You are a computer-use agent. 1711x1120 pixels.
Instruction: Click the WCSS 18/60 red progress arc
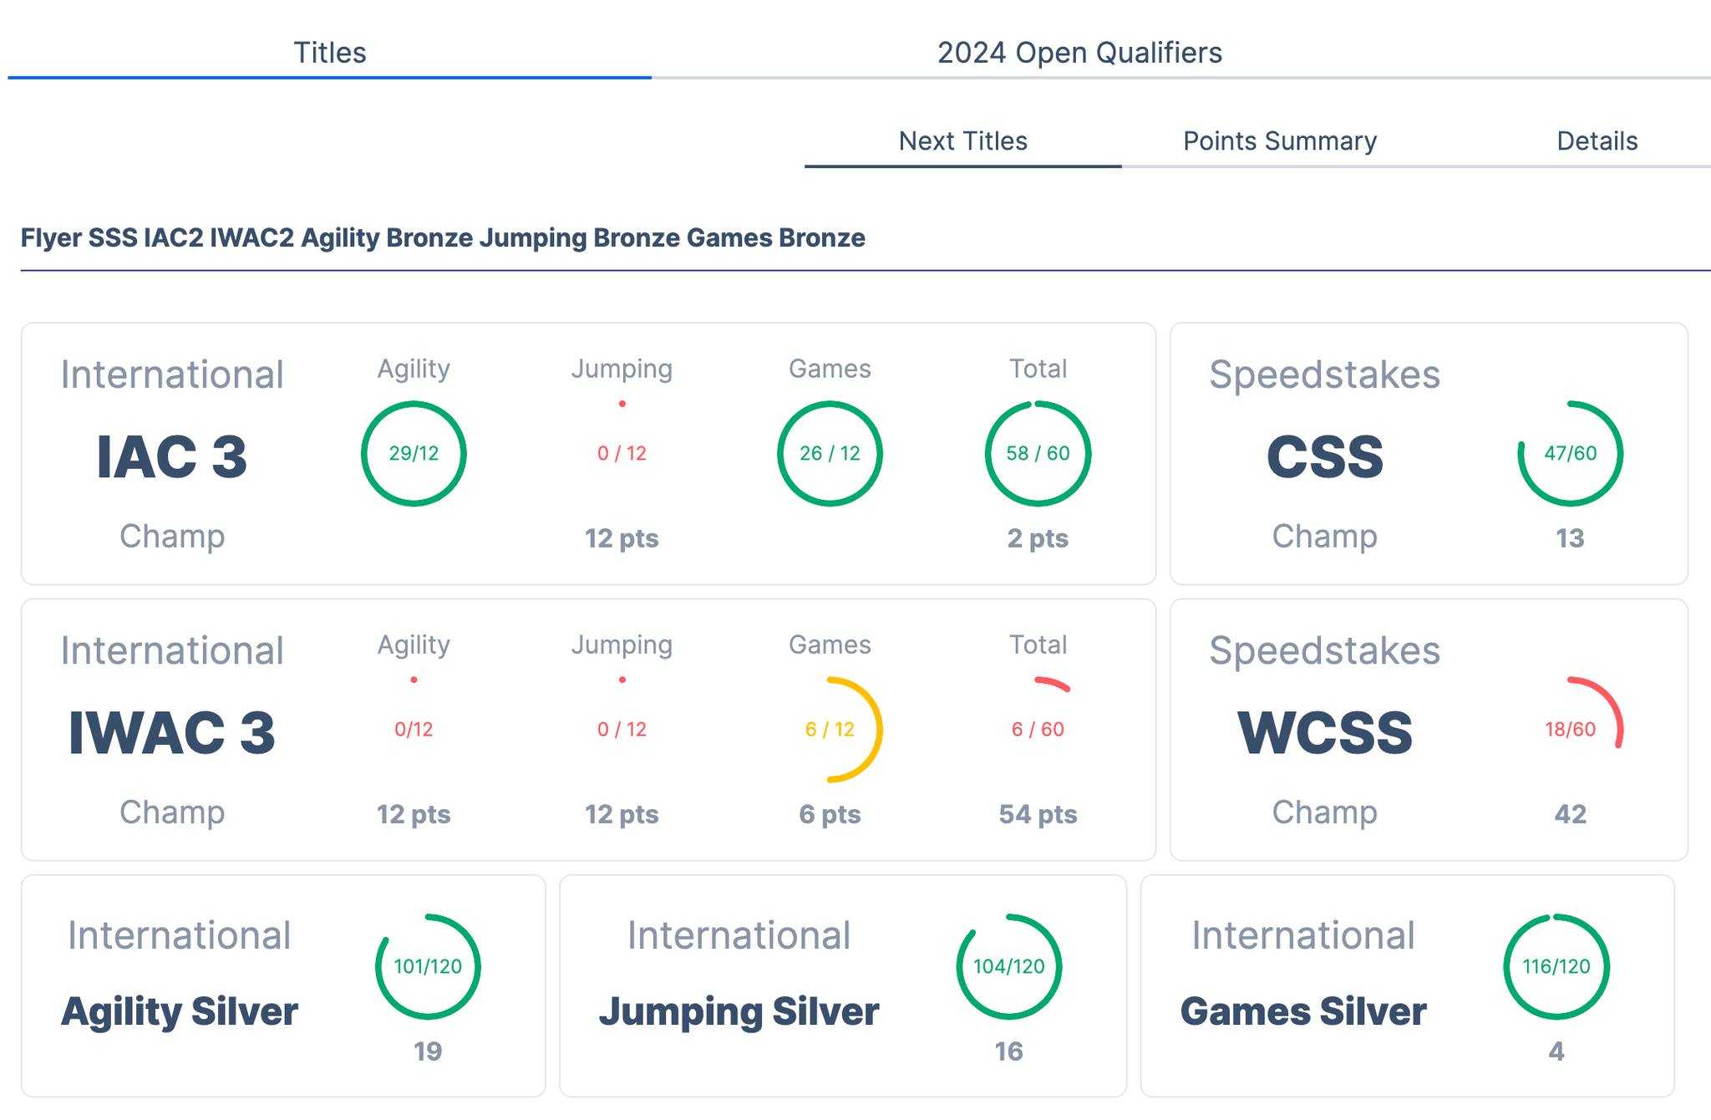tap(1570, 729)
